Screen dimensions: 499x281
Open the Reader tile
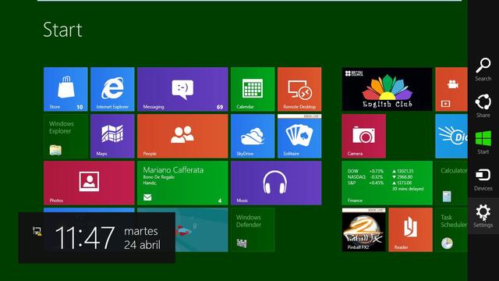[411, 229]
